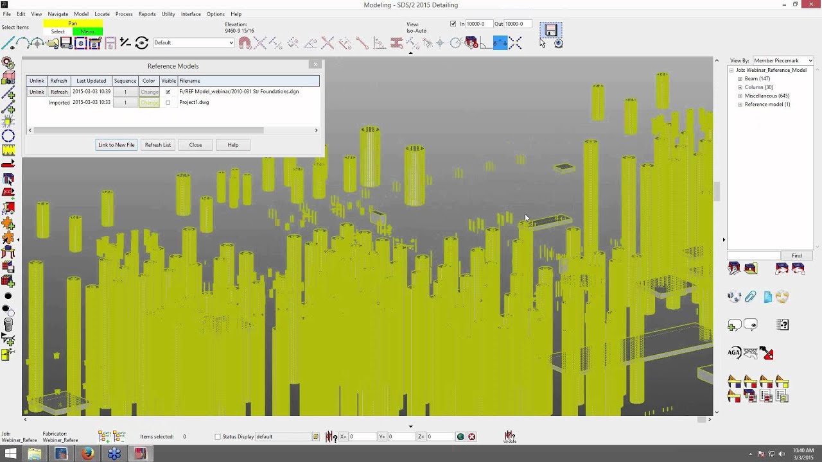Click the Filename column header
The height and width of the screenshot is (462, 822).
248,81
